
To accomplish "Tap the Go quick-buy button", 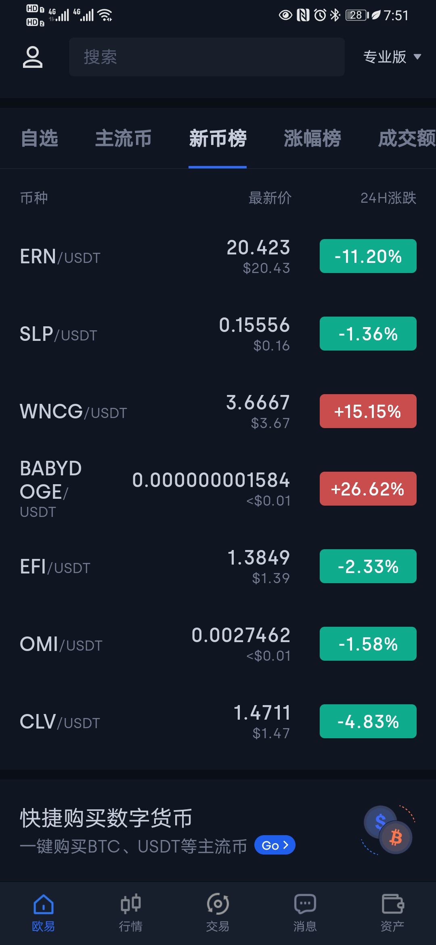I will (275, 845).
